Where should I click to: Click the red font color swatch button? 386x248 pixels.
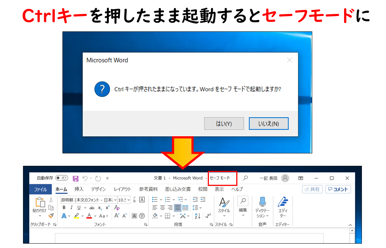[x=89, y=216]
